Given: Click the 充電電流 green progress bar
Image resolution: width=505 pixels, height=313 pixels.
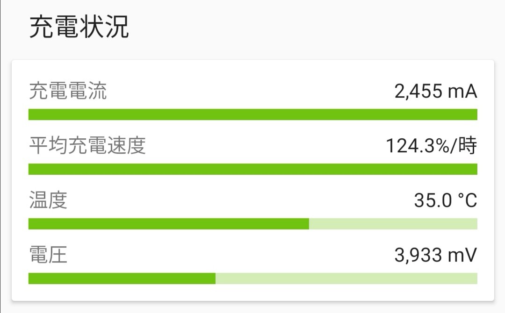Looking at the screenshot, I should tap(252, 114).
